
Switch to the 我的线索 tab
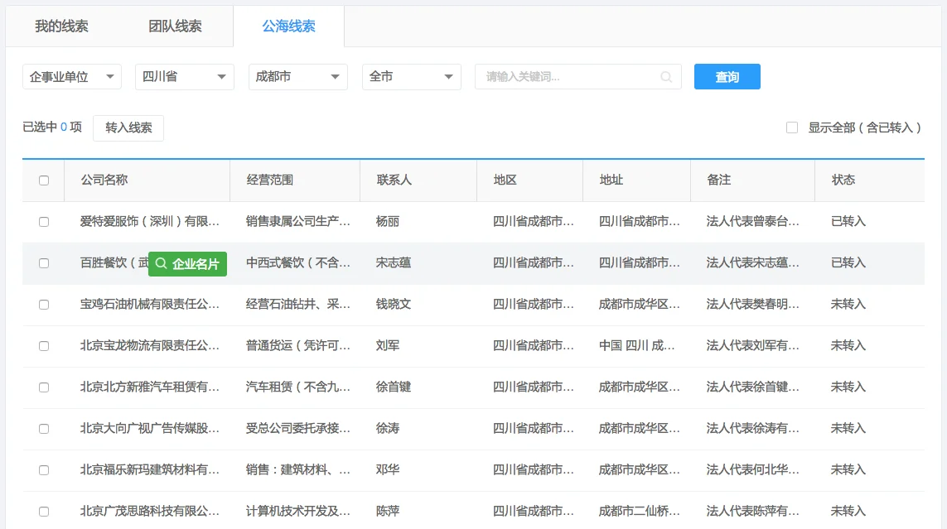[x=61, y=26]
